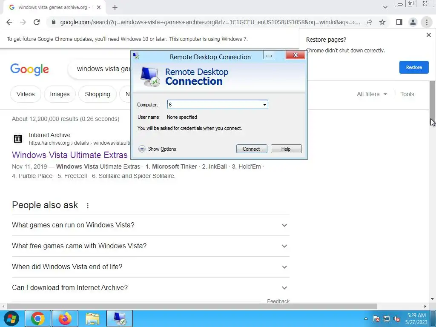Minimize the Remote Desktop Connection dialog

(x=269, y=56)
